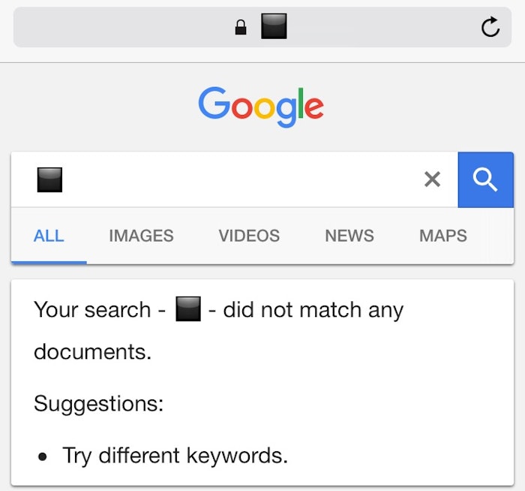Clear the search query with the X
Image resolution: width=525 pixels, height=491 pixels.
pos(432,179)
